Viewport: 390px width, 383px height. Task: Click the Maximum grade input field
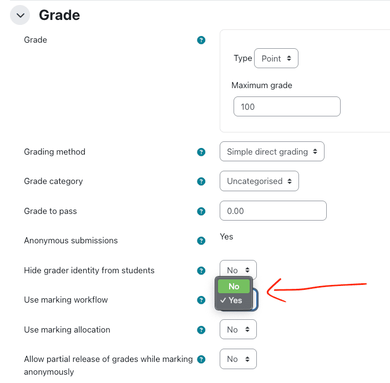pyautogui.click(x=286, y=106)
